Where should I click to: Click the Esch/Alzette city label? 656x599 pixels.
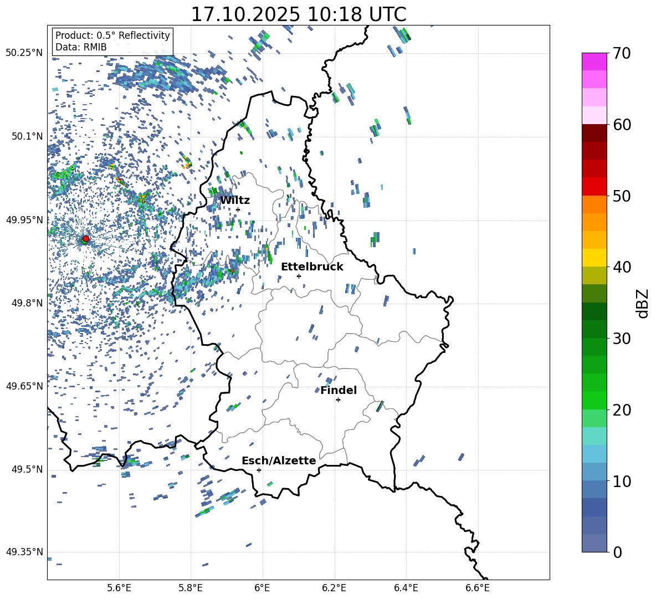(279, 460)
